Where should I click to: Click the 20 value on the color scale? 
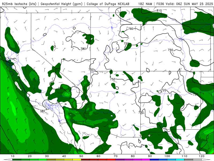(x=30, y=156)
